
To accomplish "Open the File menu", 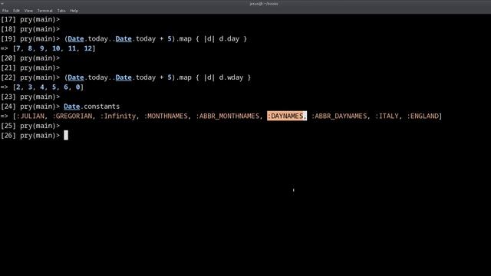I will [5, 11].
